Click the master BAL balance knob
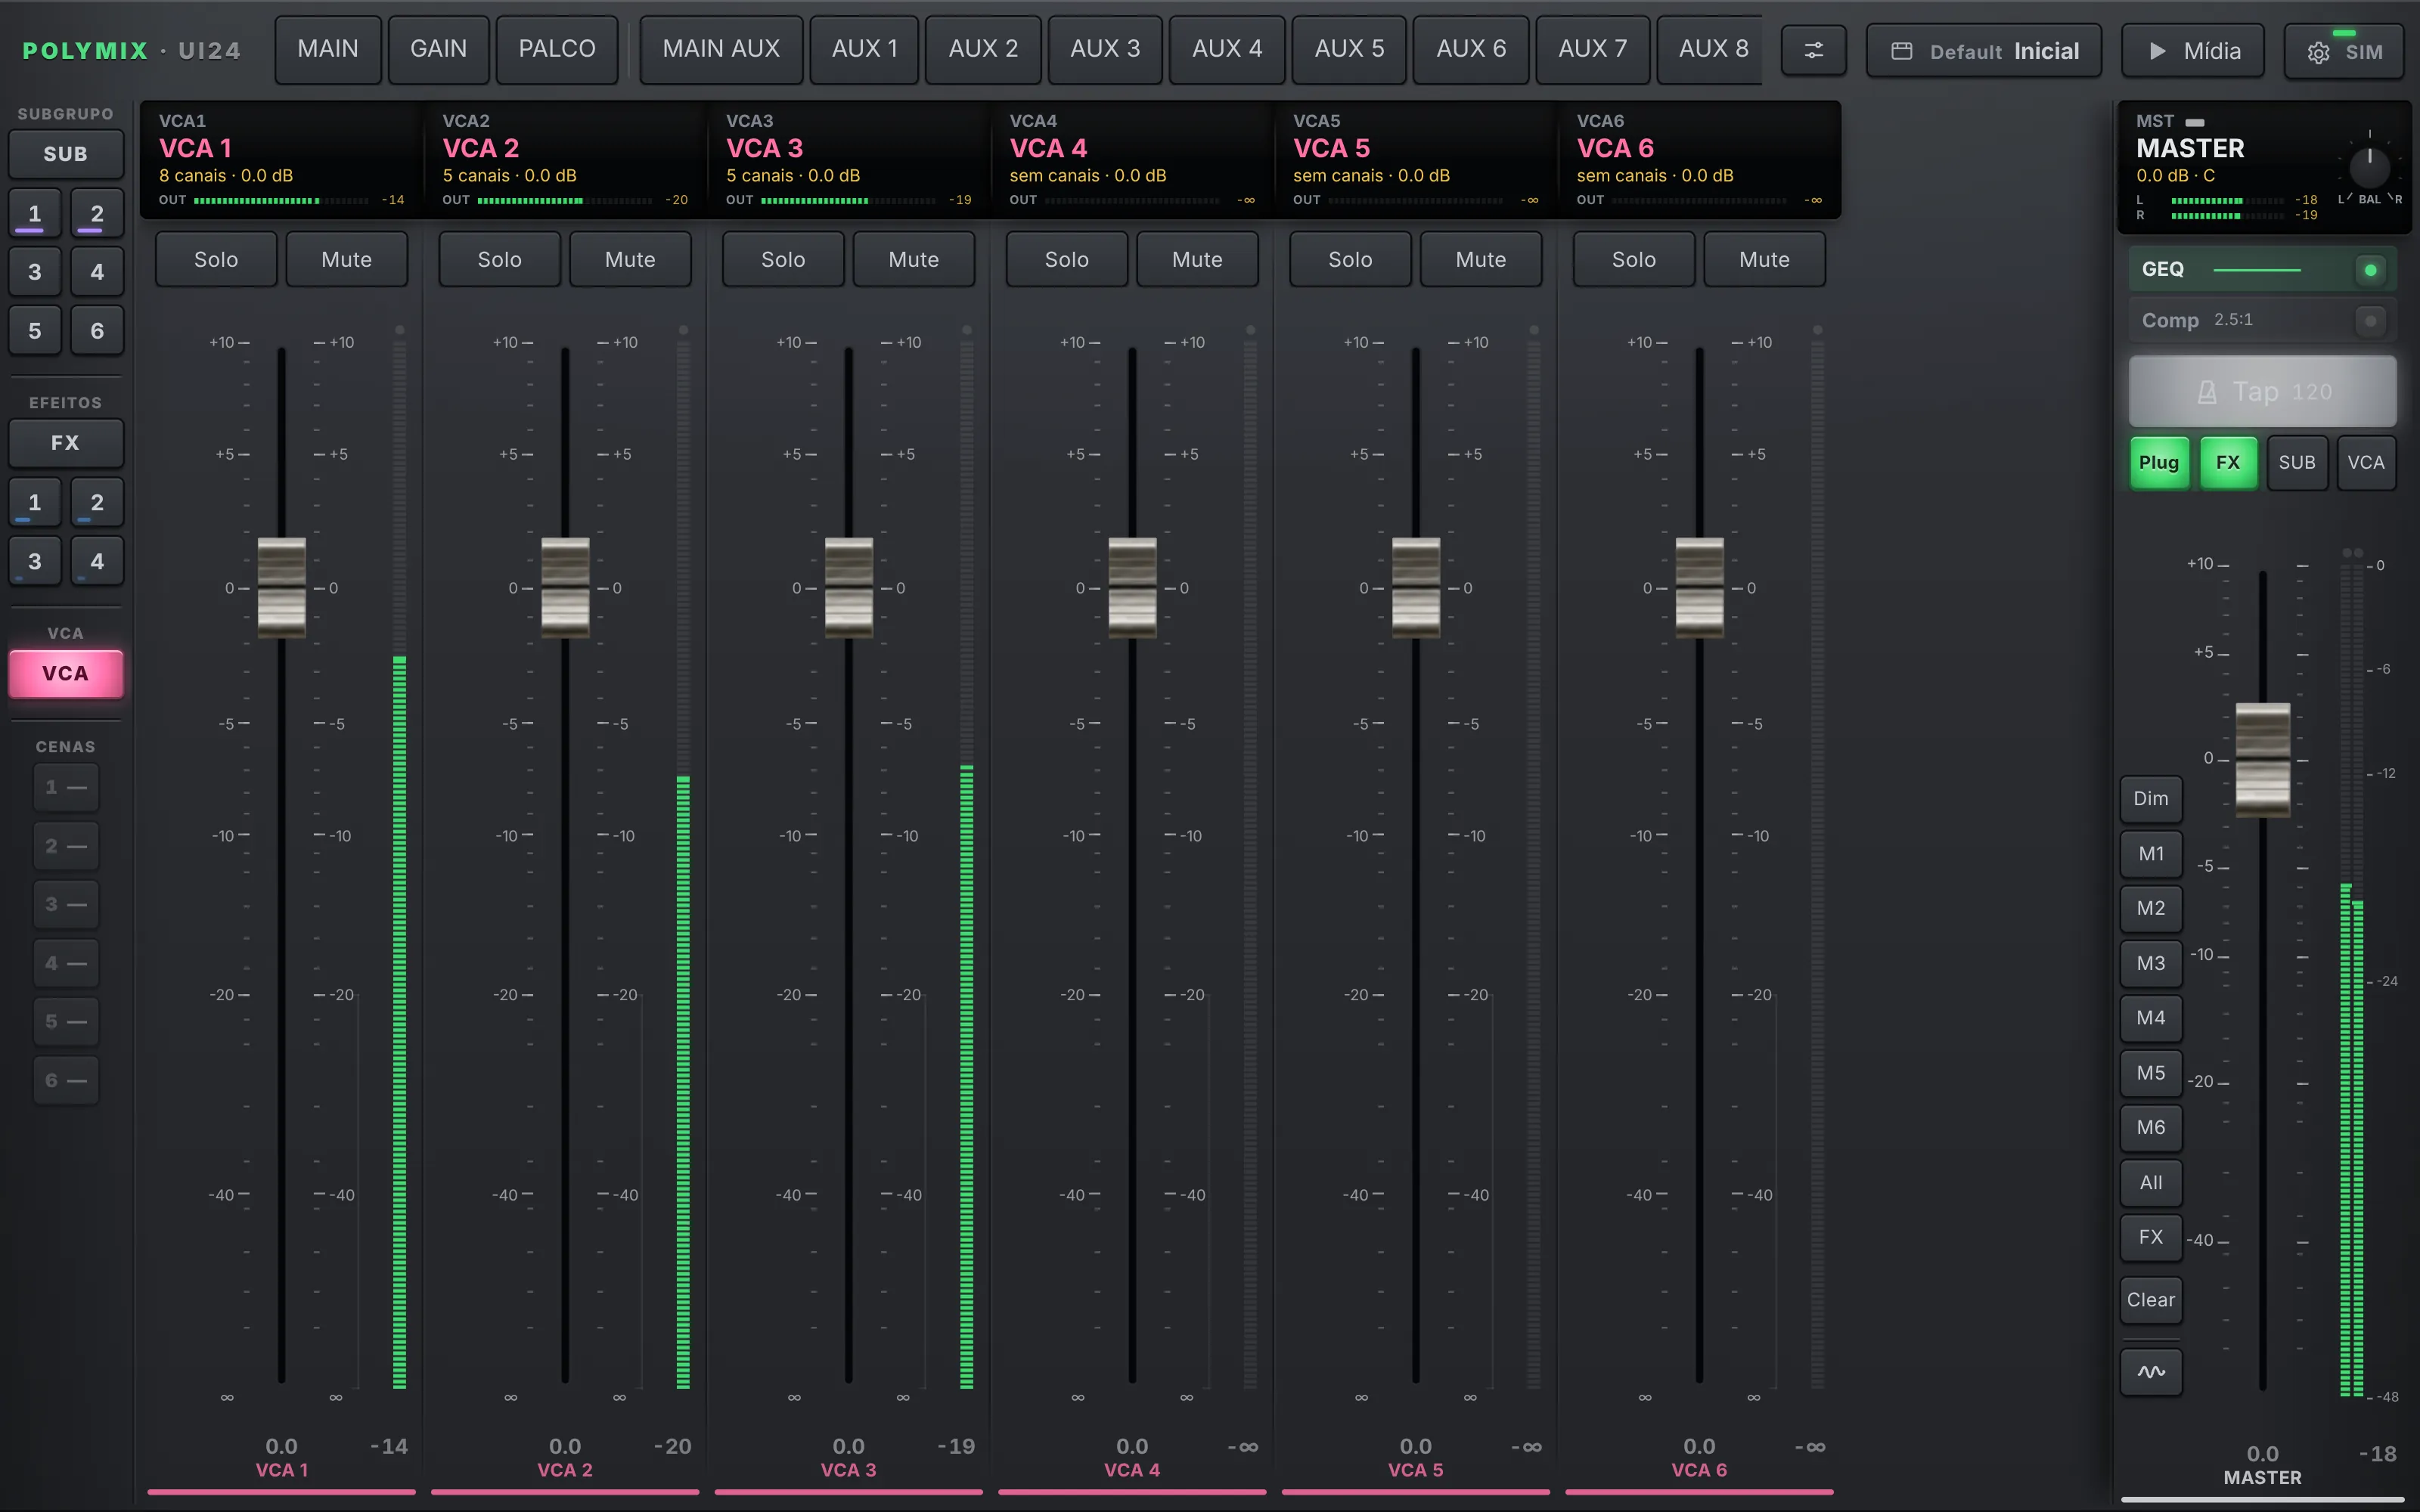2420x1512 pixels. point(2369,166)
